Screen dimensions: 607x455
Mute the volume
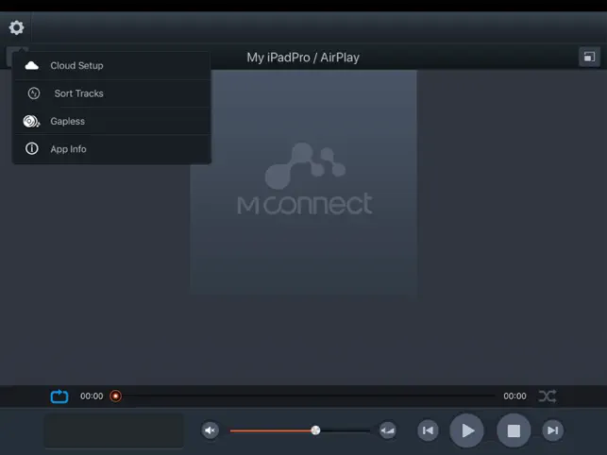pos(211,430)
